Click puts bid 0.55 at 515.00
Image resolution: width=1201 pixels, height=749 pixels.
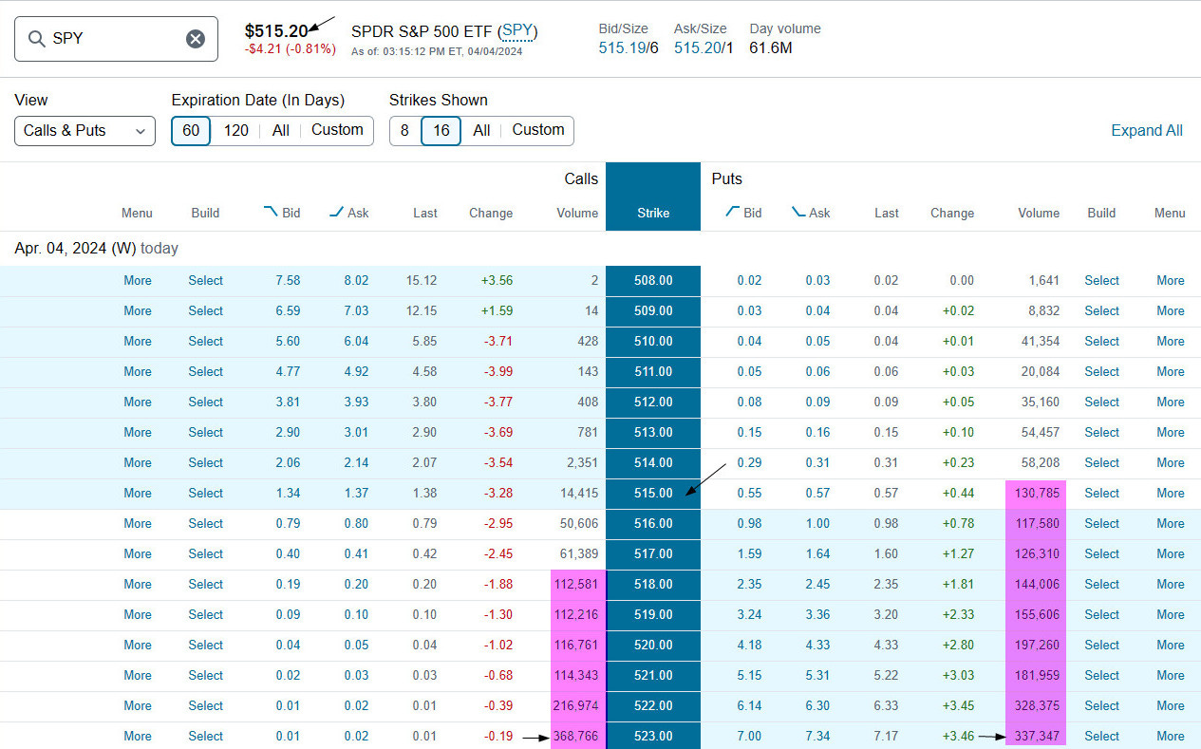pyautogui.click(x=749, y=494)
